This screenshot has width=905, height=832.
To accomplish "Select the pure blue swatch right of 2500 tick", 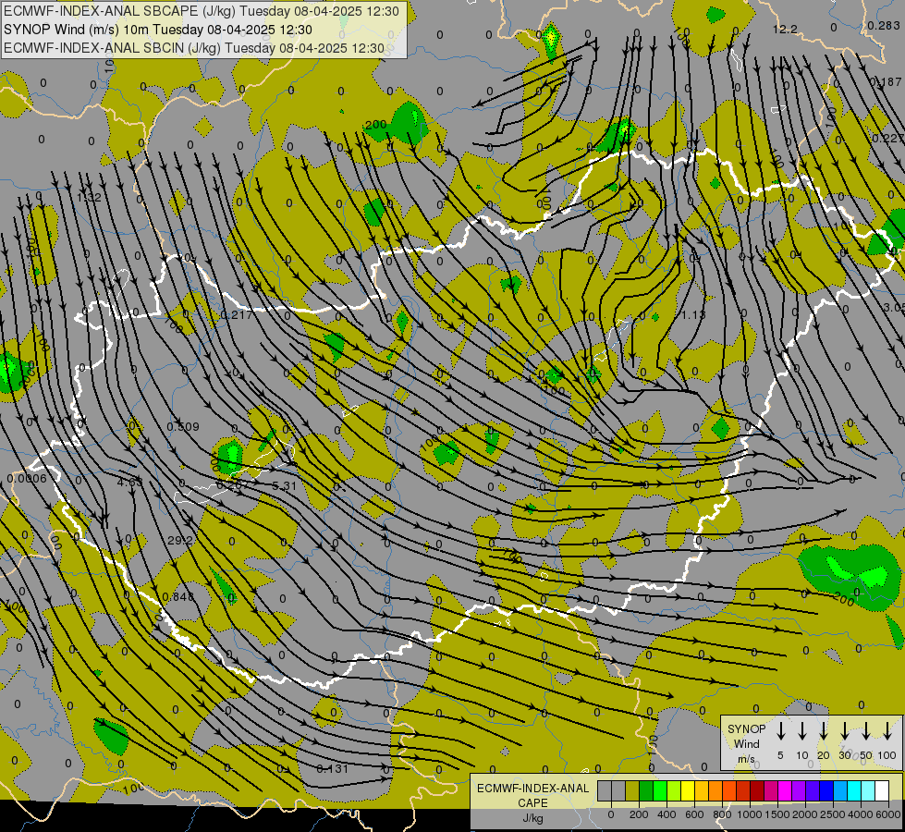I will click(826, 791).
